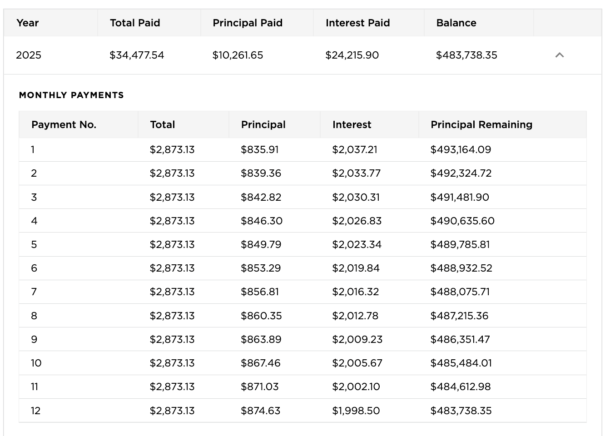Click the Interest header in the monthly table
Image resolution: width=605 pixels, height=436 pixels.
pyautogui.click(x=352, y=124)
